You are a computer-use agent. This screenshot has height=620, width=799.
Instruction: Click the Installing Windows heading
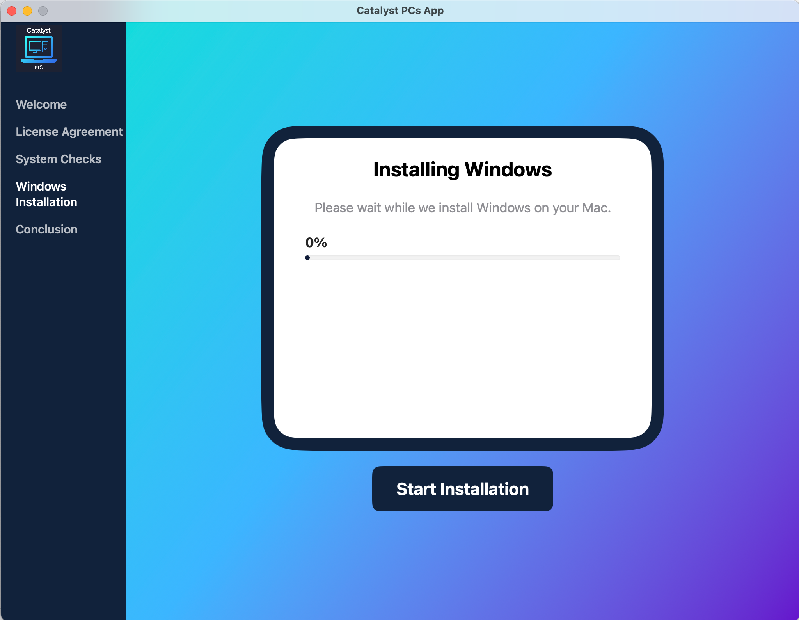point(462,169)
